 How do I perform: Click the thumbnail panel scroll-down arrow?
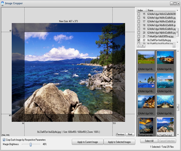tap(178, 135)
